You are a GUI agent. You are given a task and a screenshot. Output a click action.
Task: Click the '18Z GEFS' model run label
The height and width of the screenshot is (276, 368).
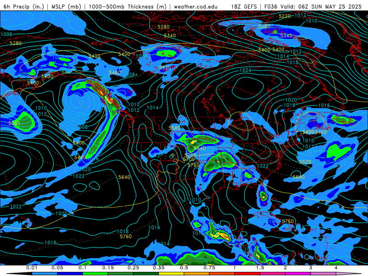244,6
